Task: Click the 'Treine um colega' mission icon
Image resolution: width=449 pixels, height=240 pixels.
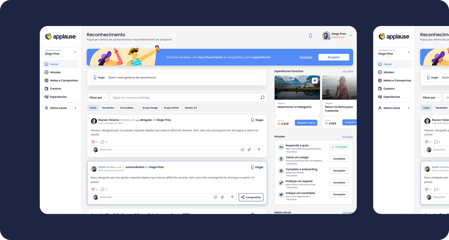Action: (x=281, y=159)
